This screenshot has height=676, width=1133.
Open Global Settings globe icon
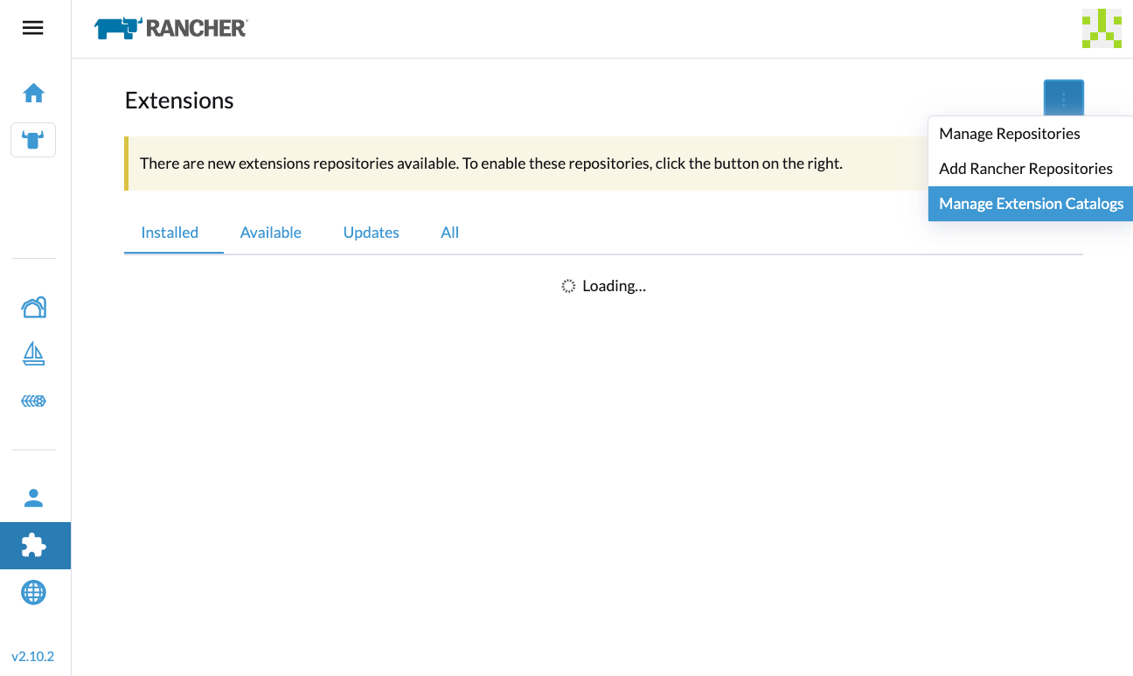point(33,592)
